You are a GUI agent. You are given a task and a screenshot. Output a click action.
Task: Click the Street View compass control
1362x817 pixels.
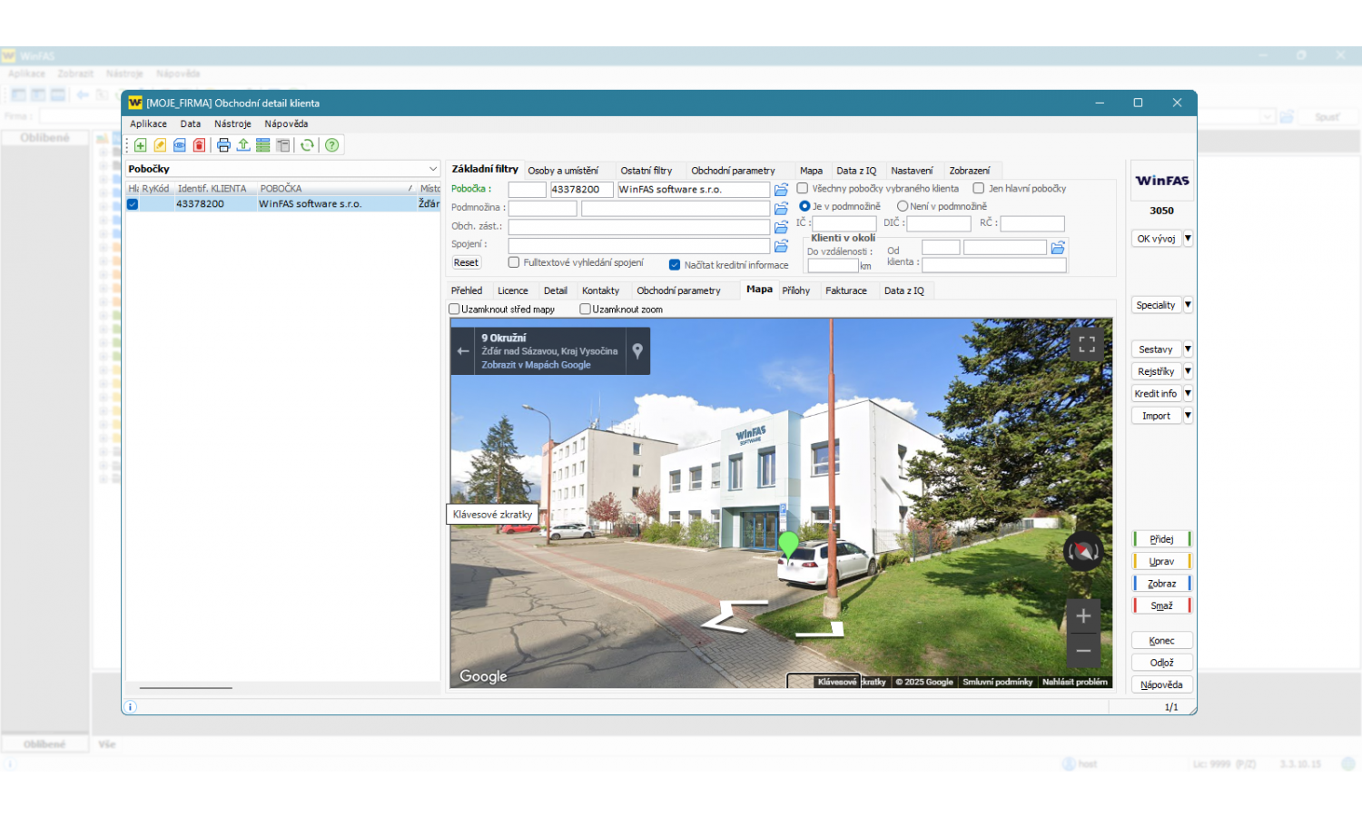(1083, 552)
